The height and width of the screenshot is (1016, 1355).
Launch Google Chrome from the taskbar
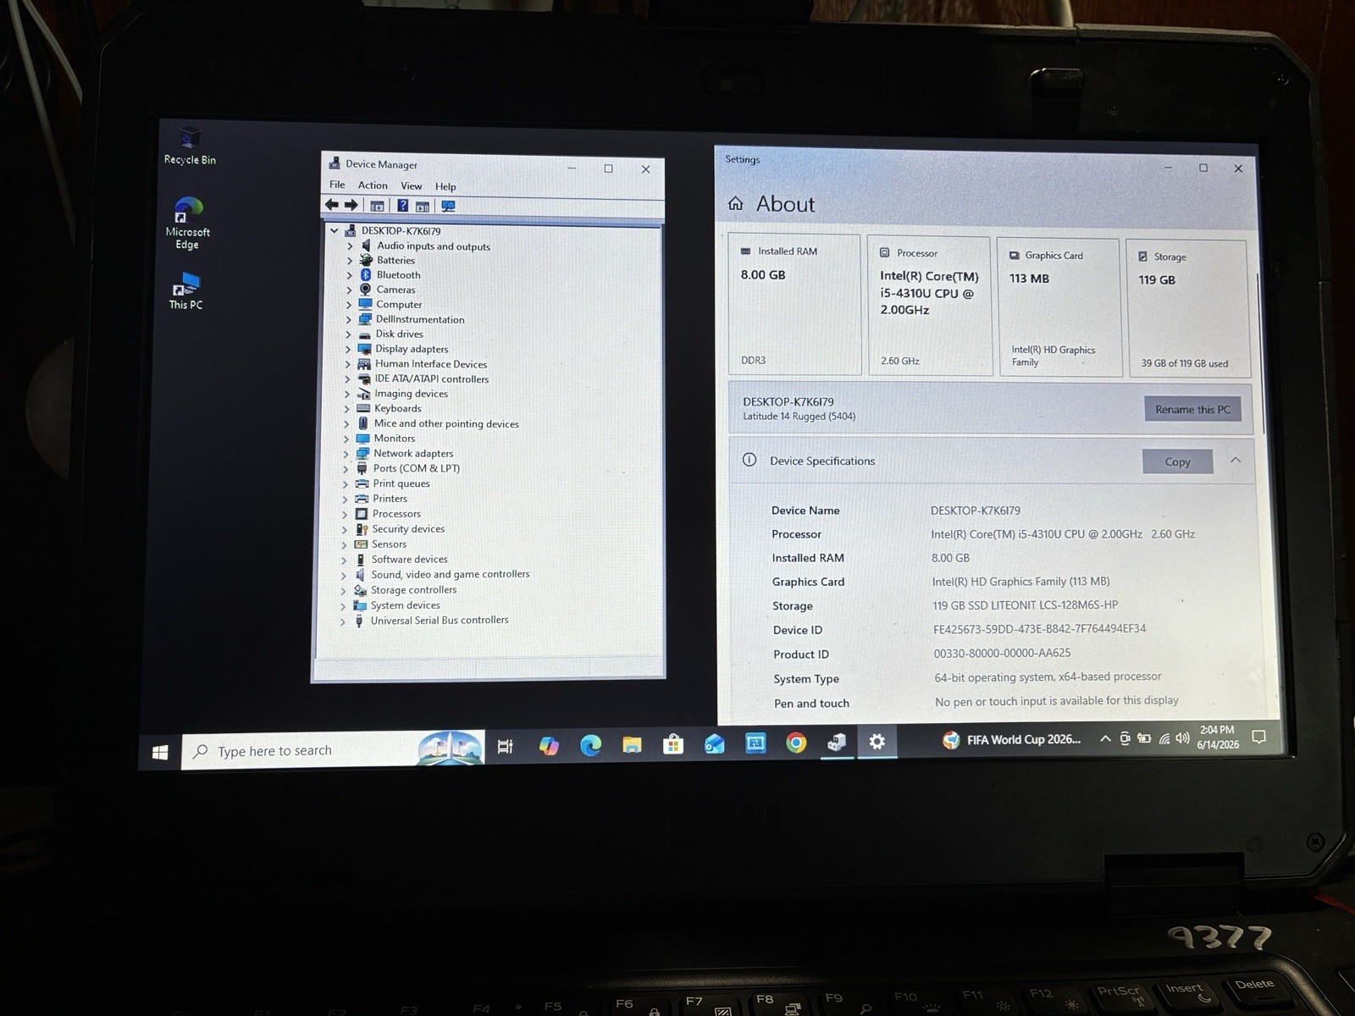click(796, 743)
